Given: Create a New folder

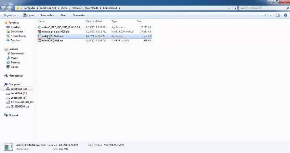Looking at the screenshot, I should [x=79, y=15].
